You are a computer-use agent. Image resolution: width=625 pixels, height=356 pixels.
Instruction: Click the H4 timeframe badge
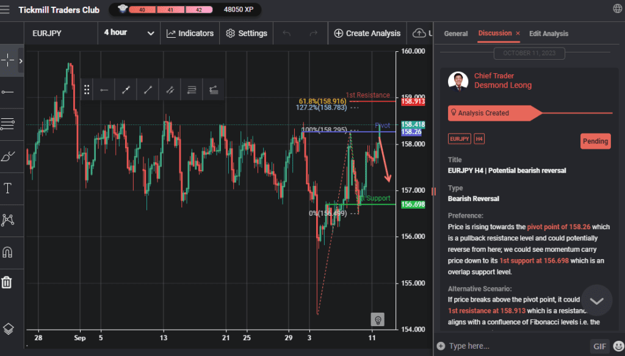479,139
